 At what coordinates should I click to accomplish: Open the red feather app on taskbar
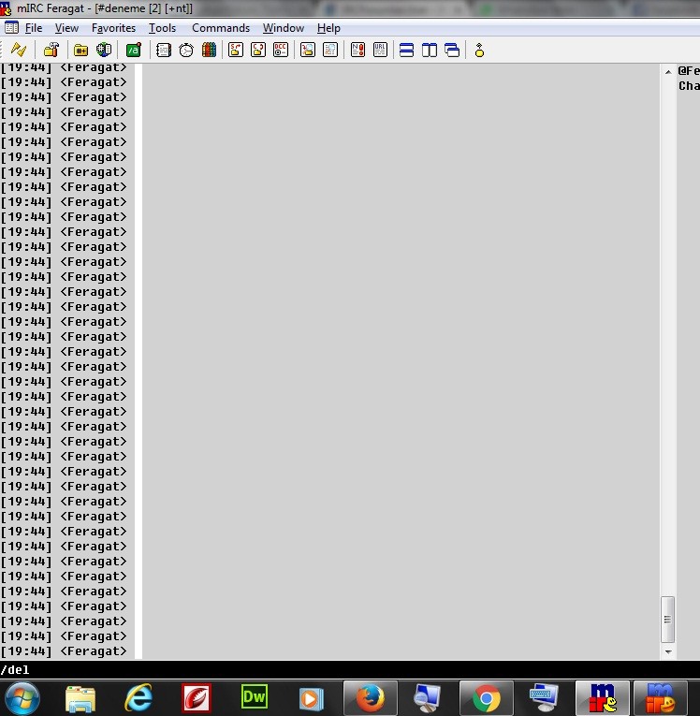tap(197, 698)
